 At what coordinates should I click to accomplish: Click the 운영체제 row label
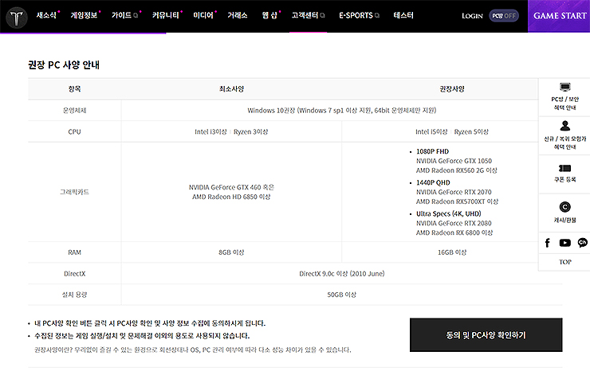(x=74, y=111)
